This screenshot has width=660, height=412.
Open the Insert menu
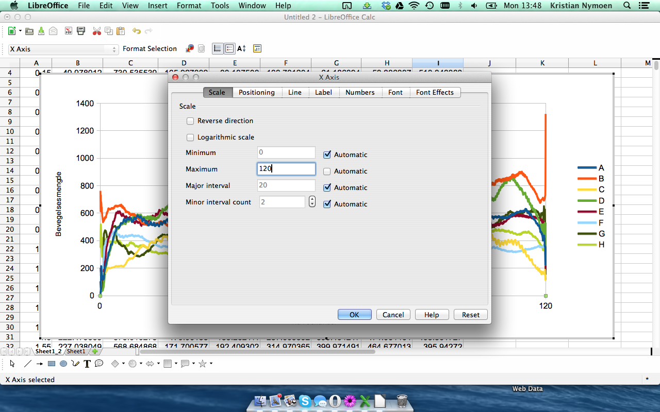click(157, 6)
